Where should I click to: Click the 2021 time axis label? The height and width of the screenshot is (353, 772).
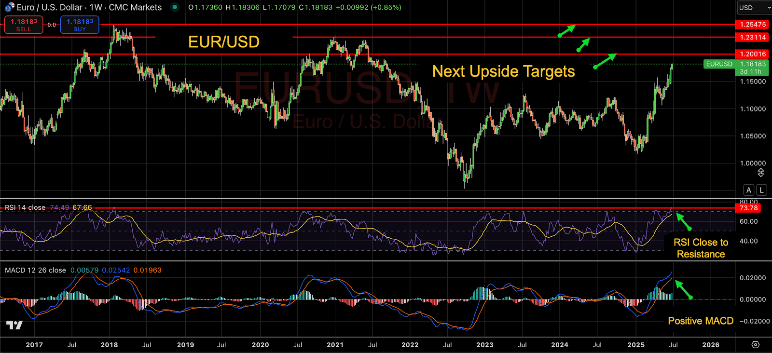(x=335, y=345)
